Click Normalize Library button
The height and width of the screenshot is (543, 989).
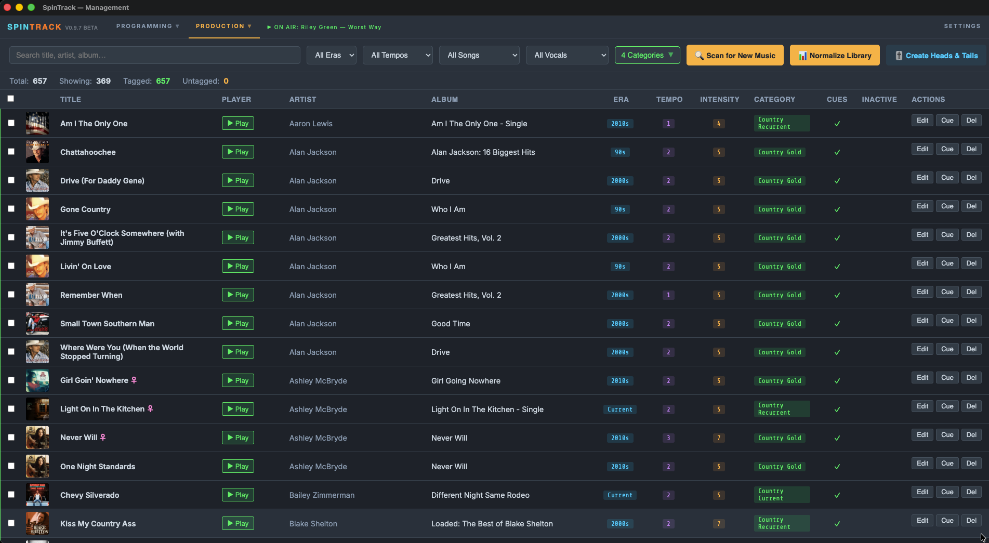point(835,55)
